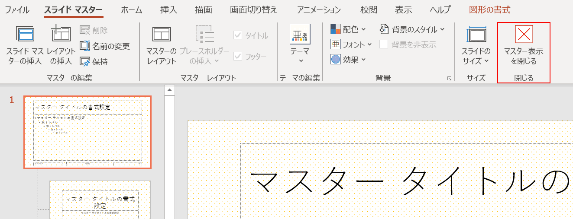The width and height of the screenshot is (573, 219).
Task: Click the grayed-out Delete (削除) button
Action: point(94,30)
